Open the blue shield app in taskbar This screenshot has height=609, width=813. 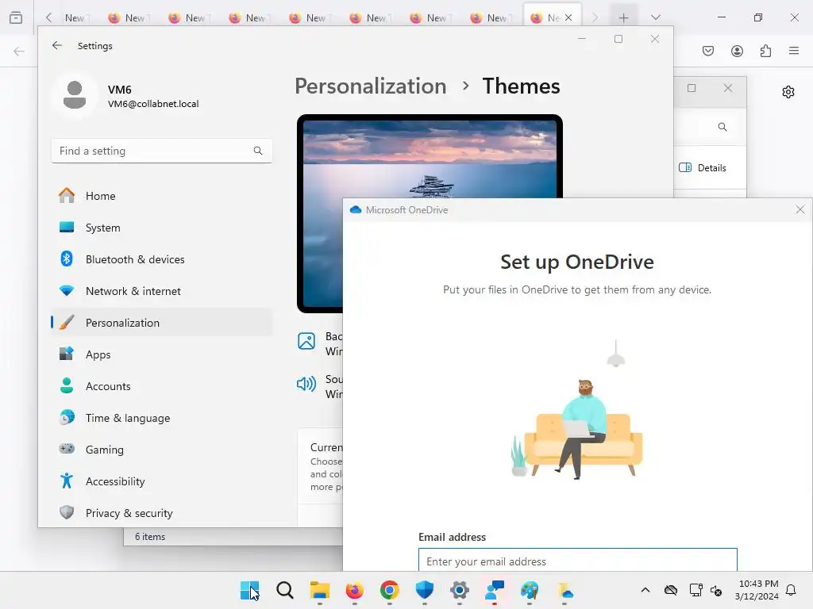[425, 590]
